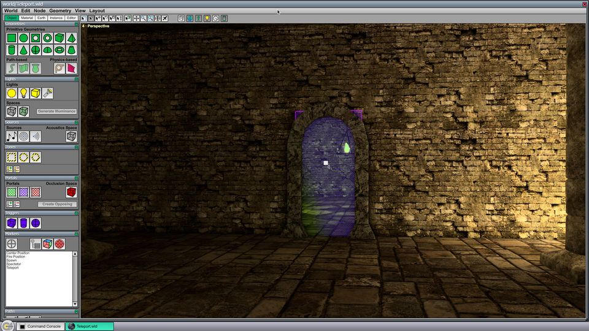Screen dimensions: 589x331
Task: Toggle the green figure toolbar button
Action: tap(198, 18)
